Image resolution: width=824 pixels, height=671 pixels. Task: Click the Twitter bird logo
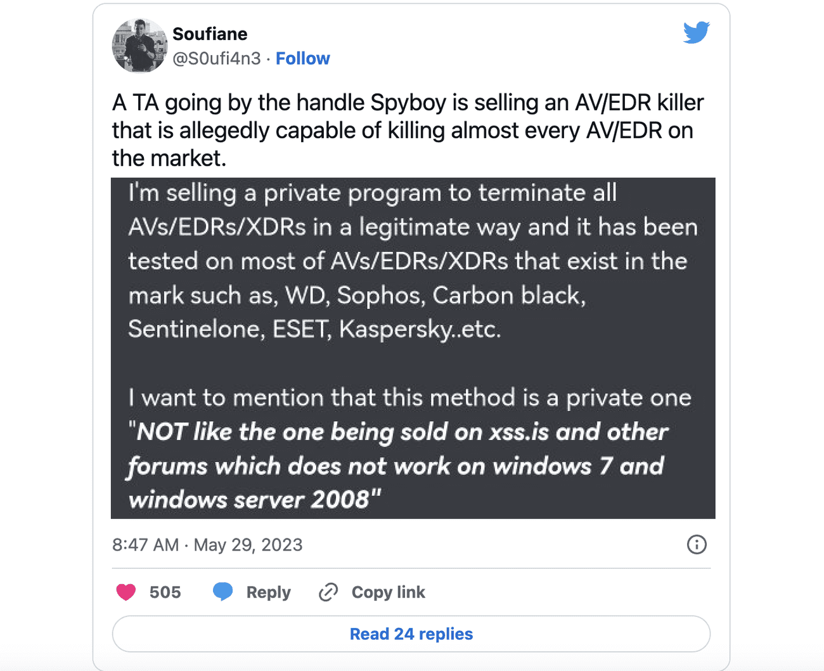coord(696,32)
